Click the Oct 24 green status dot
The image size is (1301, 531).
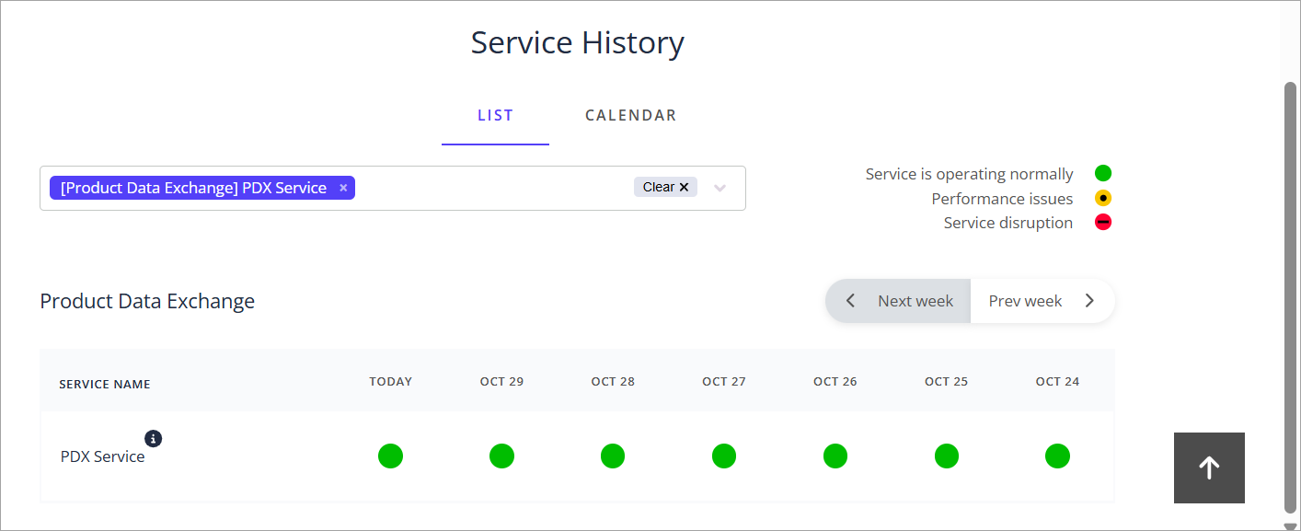[x=1057, y=456]
